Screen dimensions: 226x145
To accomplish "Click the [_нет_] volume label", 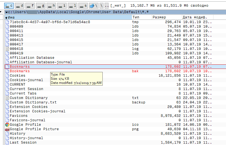I will (x=118, y=6).
